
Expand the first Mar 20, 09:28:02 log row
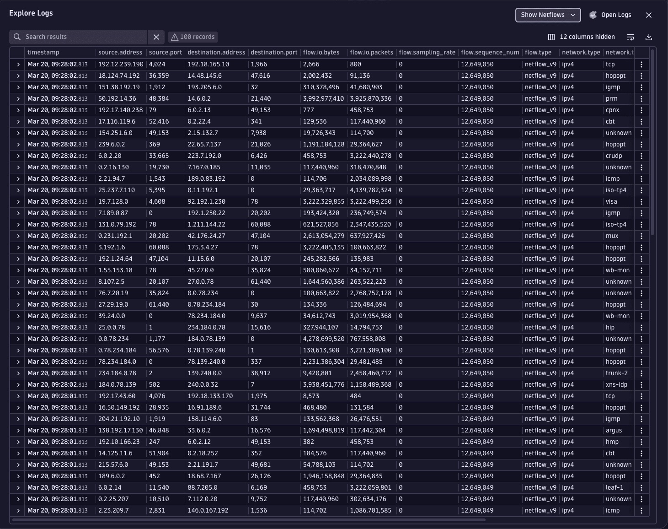point(17,64)
